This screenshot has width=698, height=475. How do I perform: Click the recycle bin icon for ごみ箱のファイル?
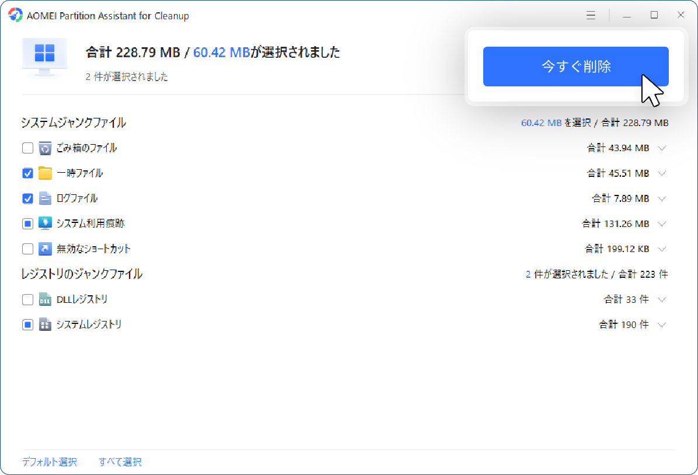coord(45,148)
